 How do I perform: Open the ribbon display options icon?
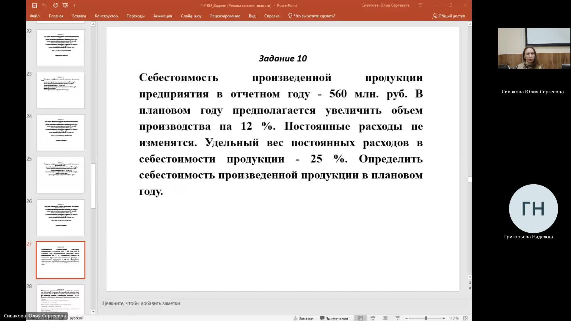420,5
